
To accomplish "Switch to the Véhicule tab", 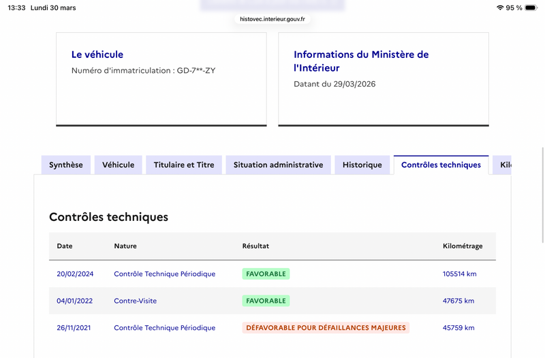I will pyautogui.click(x=118, y=165).
